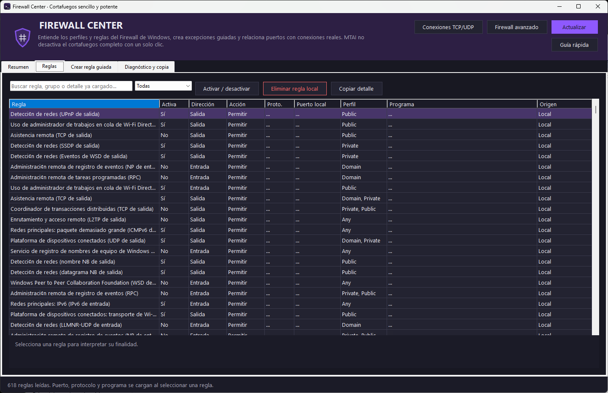Click Administración remota de registro de eventos (NP) Domain row
Image resolution: width=608 pixels, height=393 pixels.
pos(300,167)
